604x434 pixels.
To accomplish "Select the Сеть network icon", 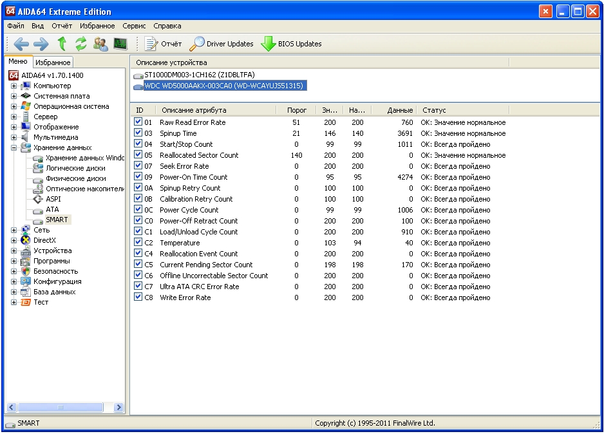I will (x=26, y=229).
